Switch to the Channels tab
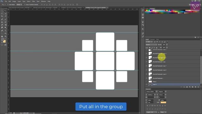 152,39
